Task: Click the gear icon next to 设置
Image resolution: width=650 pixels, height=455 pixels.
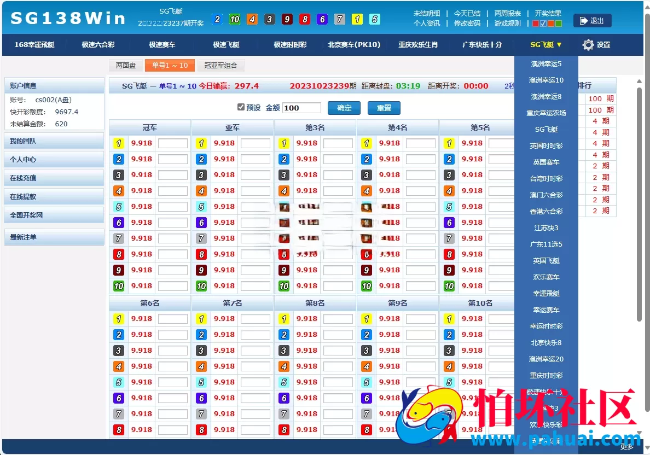Action: 588,45
